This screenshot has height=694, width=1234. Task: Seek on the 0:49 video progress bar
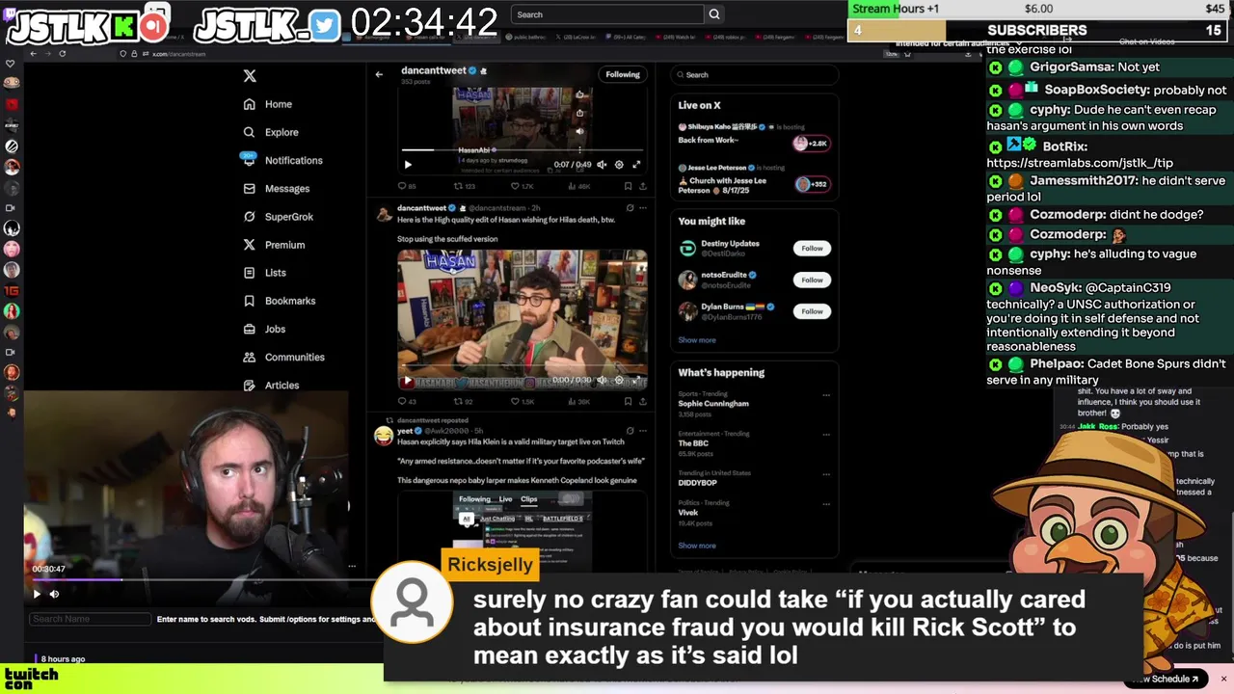(522, 150)
